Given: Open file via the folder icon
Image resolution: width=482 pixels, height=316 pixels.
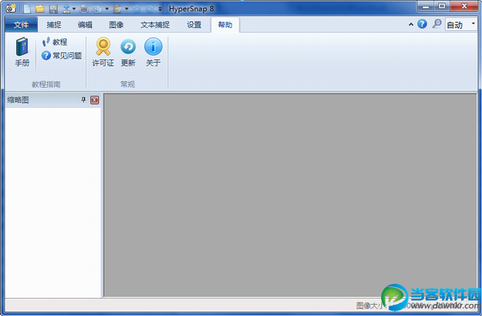Looking at the screenshot, I should pyautogui.click(x=40, y=9).
